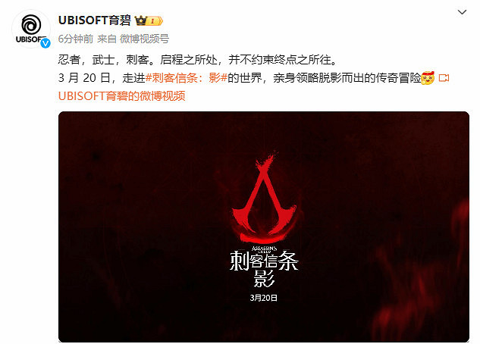The width and height of the screenshot is (480, 344).
Task: Click the post text starting 忍者，武士
Action: [197, 60]
